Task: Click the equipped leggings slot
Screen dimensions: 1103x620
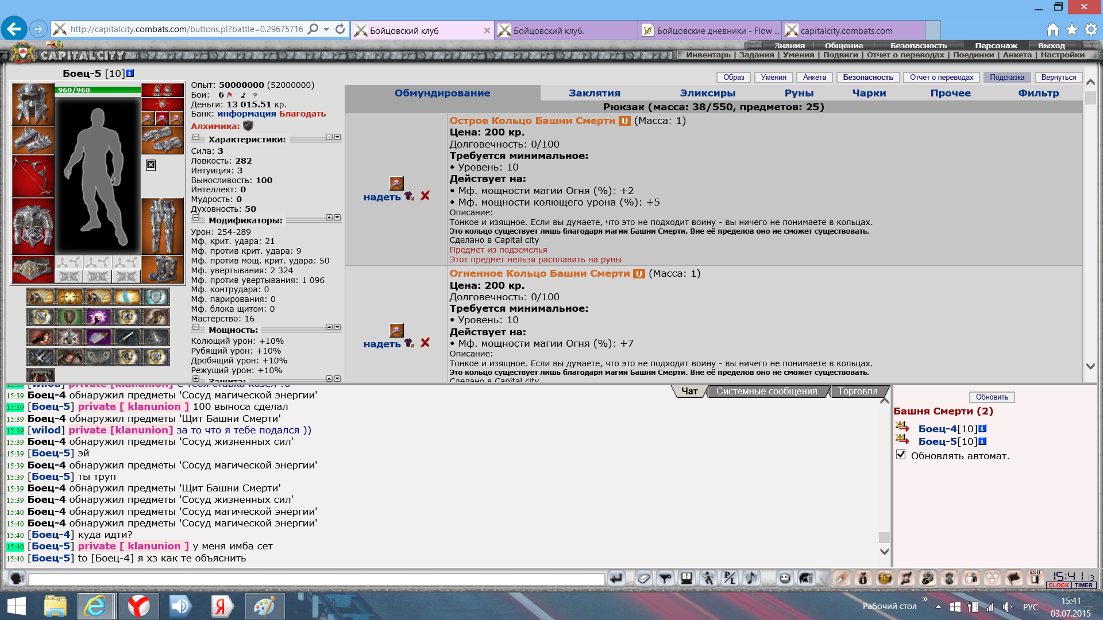Action: 163,227
